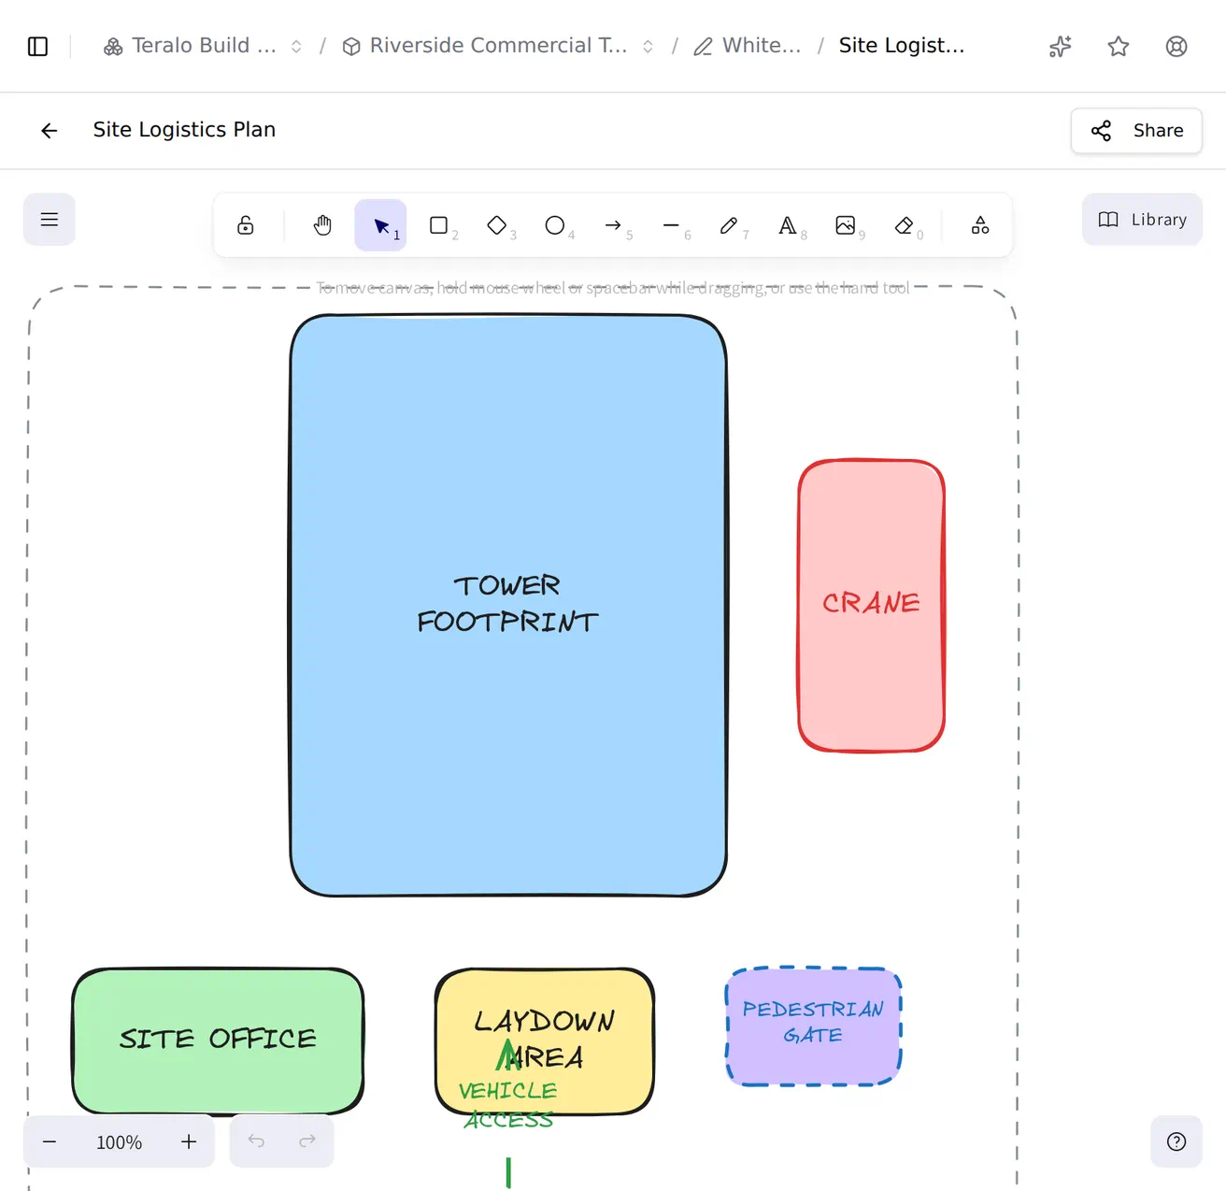Open the help question mark button

tap(1176, 1141)
